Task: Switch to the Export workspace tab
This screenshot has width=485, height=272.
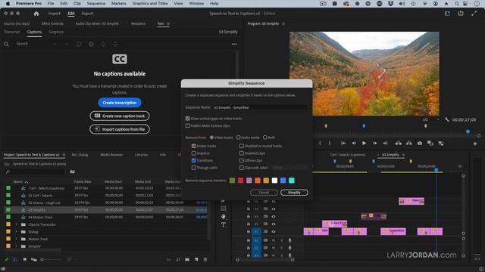Action: (88, 14)
